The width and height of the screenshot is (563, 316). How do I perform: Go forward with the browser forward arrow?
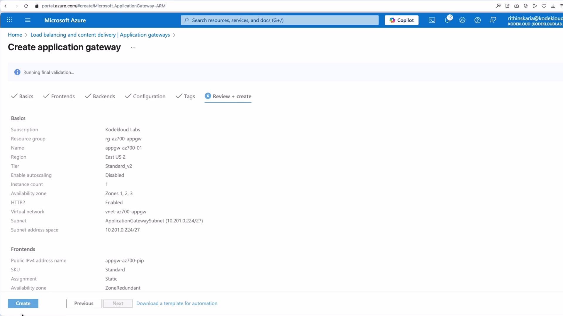[x=17, y=6]
